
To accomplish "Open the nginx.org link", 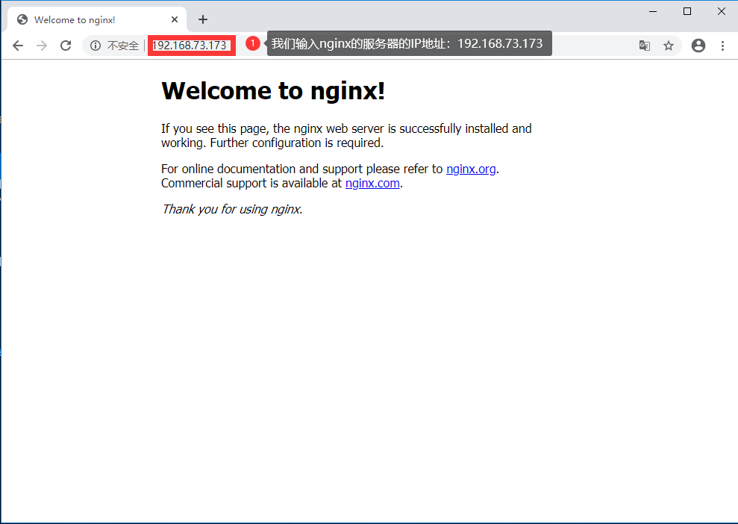I will 471,169.
